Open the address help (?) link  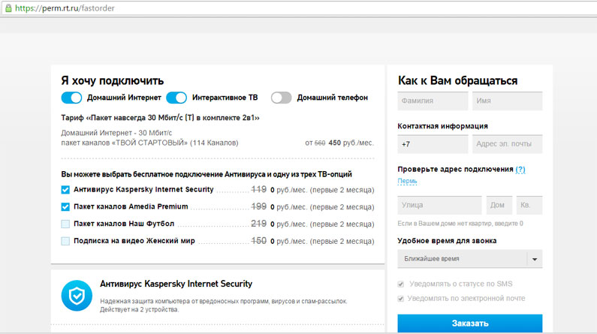[x=520, y=170]
